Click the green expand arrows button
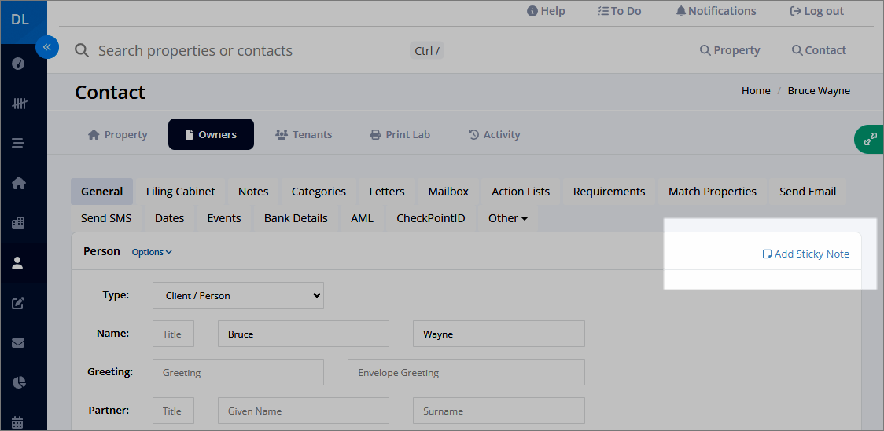884x431 pixels. 870,139
